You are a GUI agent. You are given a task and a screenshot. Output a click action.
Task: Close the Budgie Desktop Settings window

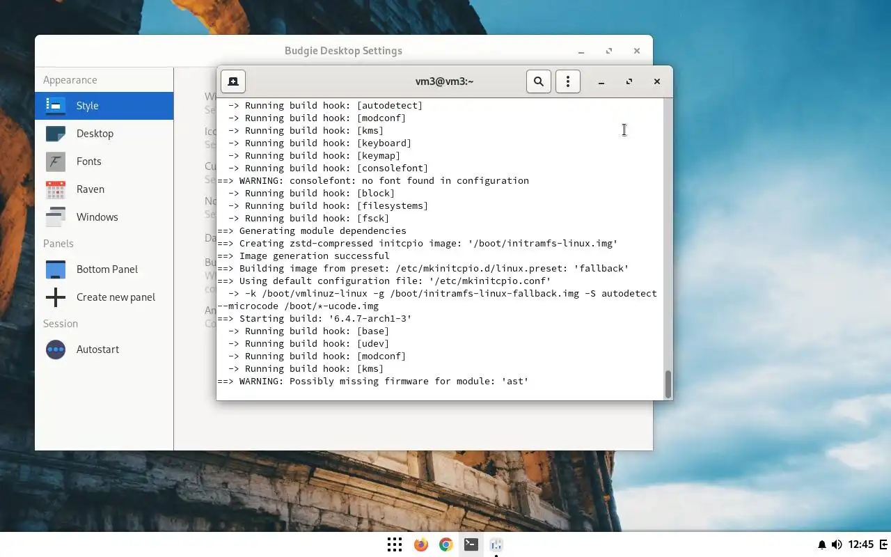point(637,51)
